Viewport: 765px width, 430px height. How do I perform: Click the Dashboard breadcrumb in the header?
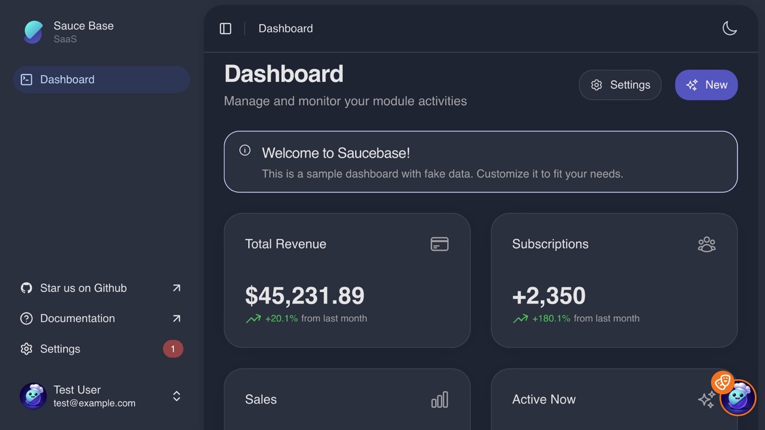pyautogui.click(x=285, y=29)
